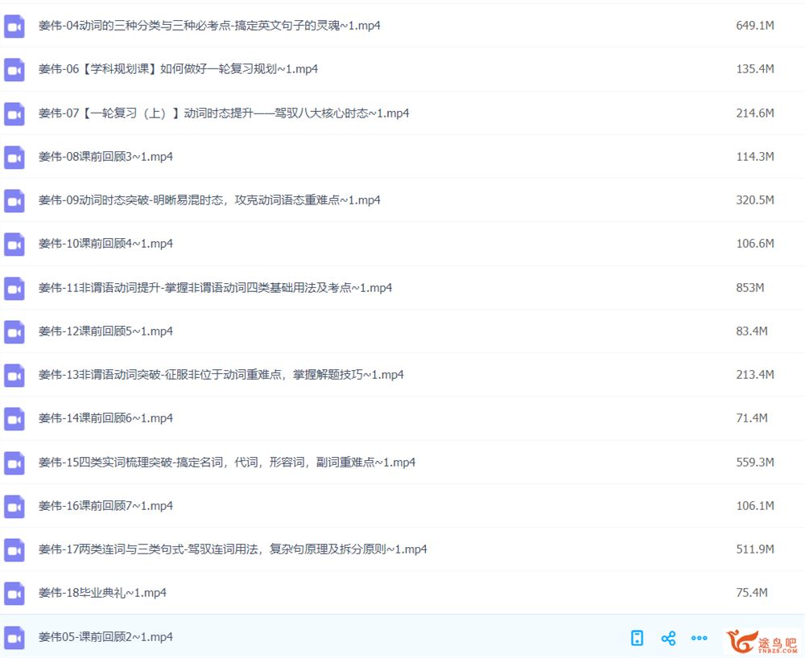Click the video icon for 姜伟05-课前回顾2
Screen dimensions: 805x658
[14, 637]
